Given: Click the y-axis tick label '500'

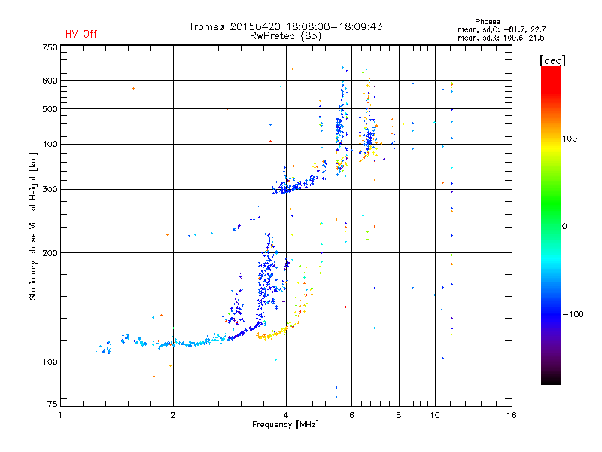Looking at the screenshot, I should point(50,109).
